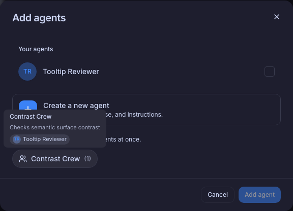Click the Tooltip Reviewer chip in tooltip
The height and width of the screenshot is (211, 293).
pyautogui.click(x=40, y=139)
